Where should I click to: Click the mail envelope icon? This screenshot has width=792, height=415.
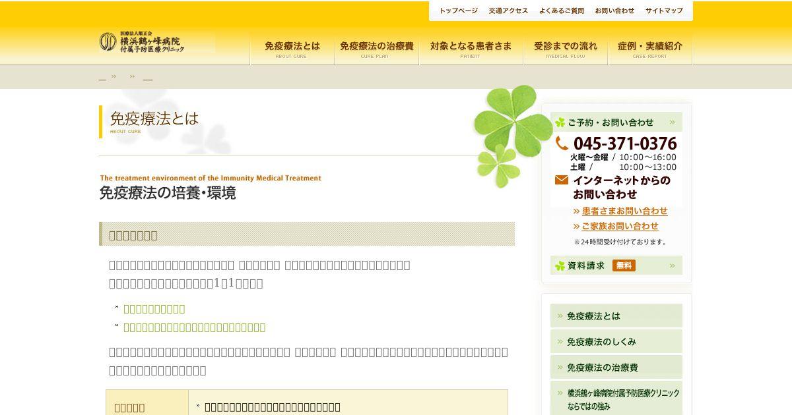pos(562,180)
